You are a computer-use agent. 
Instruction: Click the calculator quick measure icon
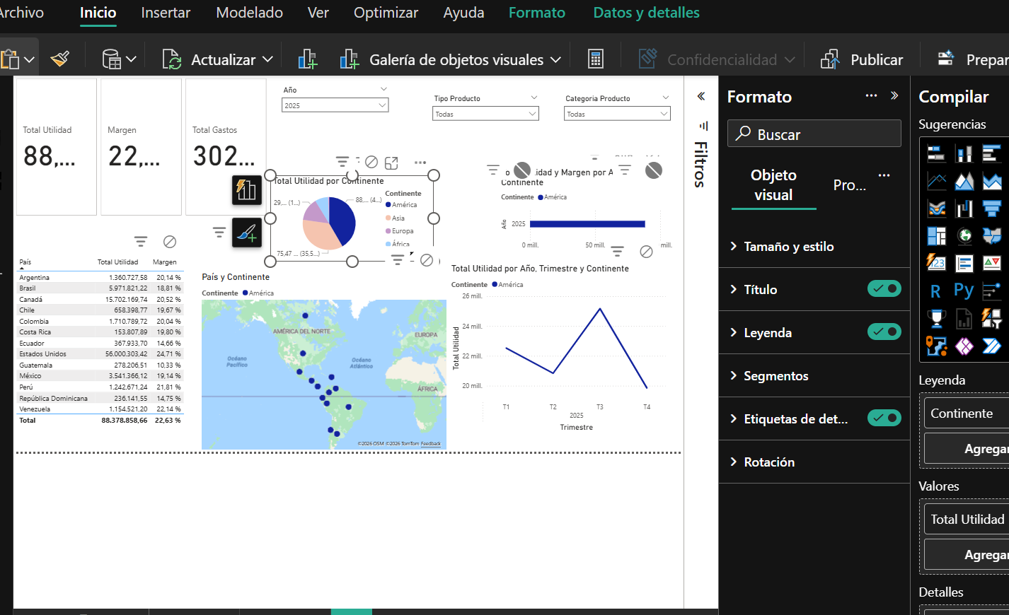pos(596,59)
